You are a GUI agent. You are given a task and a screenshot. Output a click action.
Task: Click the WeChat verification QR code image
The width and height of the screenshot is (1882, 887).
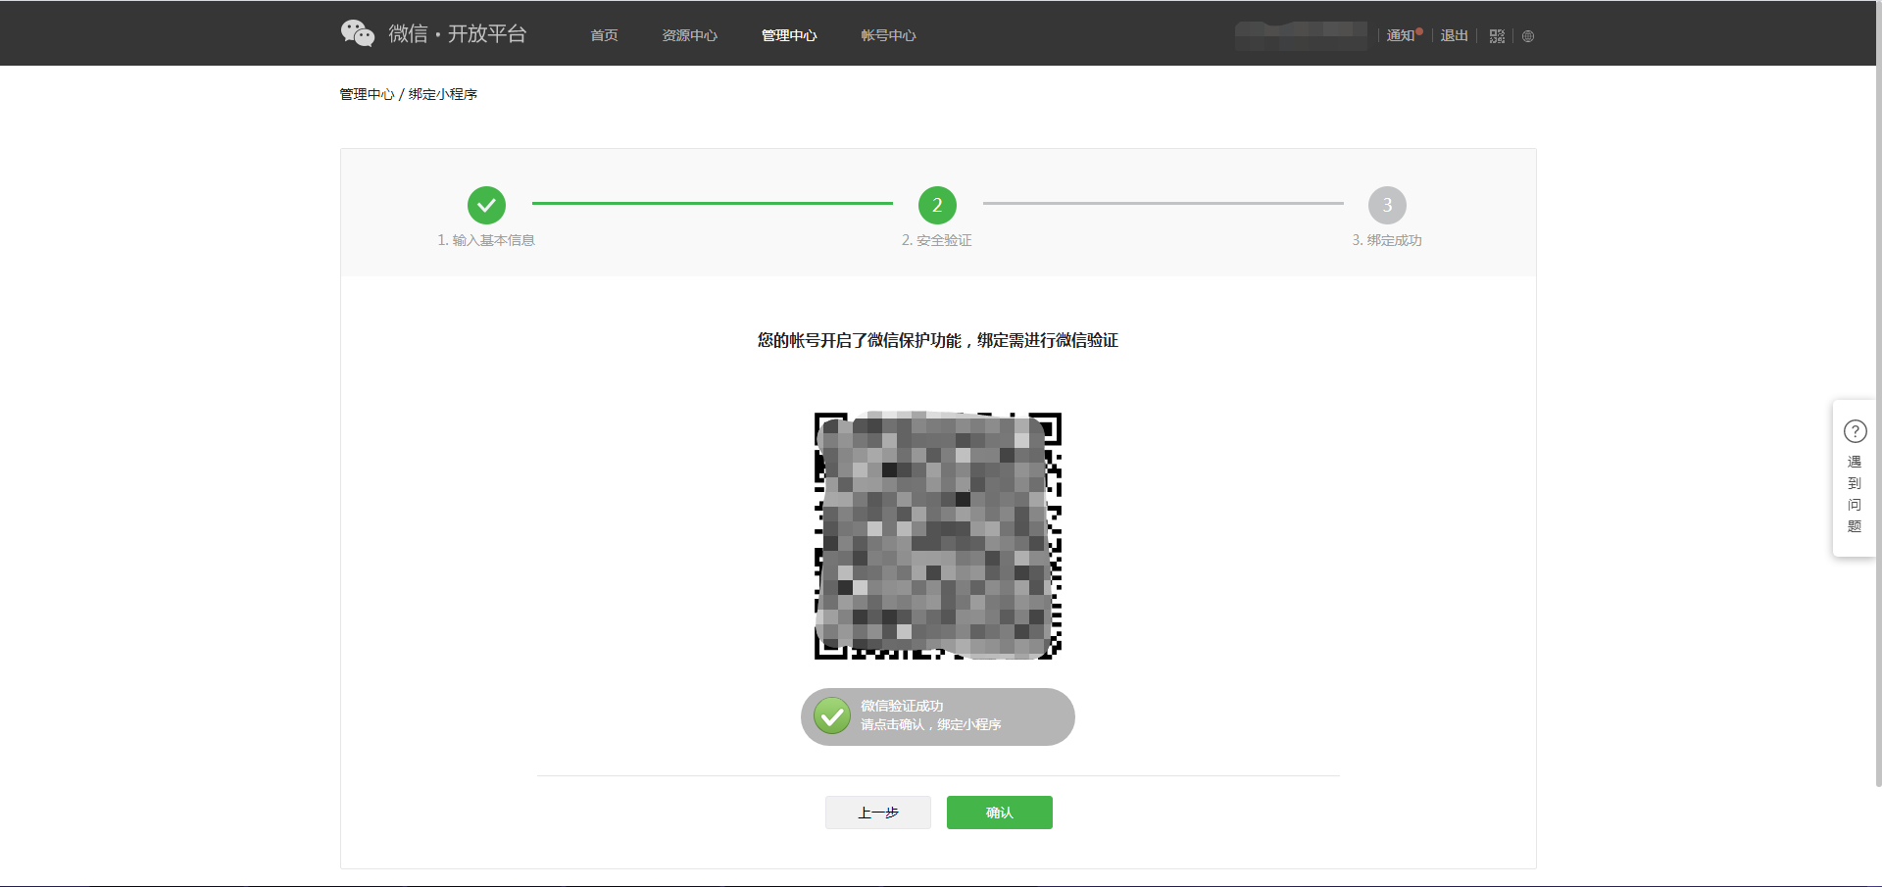938,535
